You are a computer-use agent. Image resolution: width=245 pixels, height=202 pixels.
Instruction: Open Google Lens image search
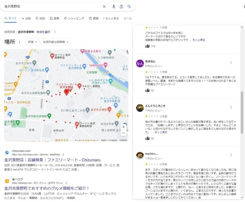(121, 7)
